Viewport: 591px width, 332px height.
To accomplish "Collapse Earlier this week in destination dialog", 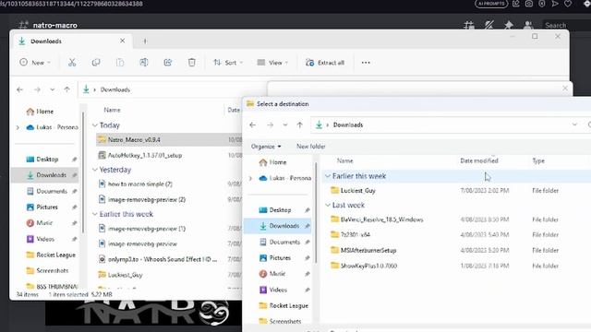I will click(x=328, y=176).
